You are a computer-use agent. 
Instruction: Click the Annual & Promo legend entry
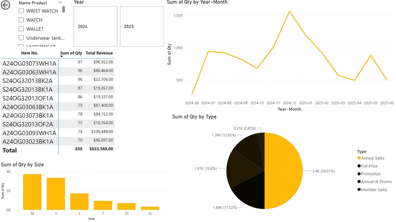click(x=376, y=182)
